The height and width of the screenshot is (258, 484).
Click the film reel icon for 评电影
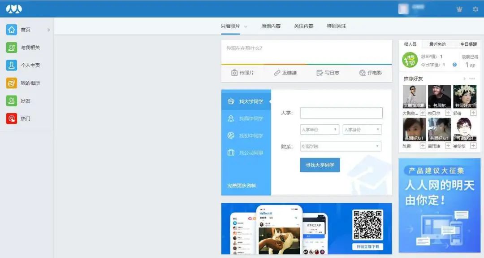363,73
